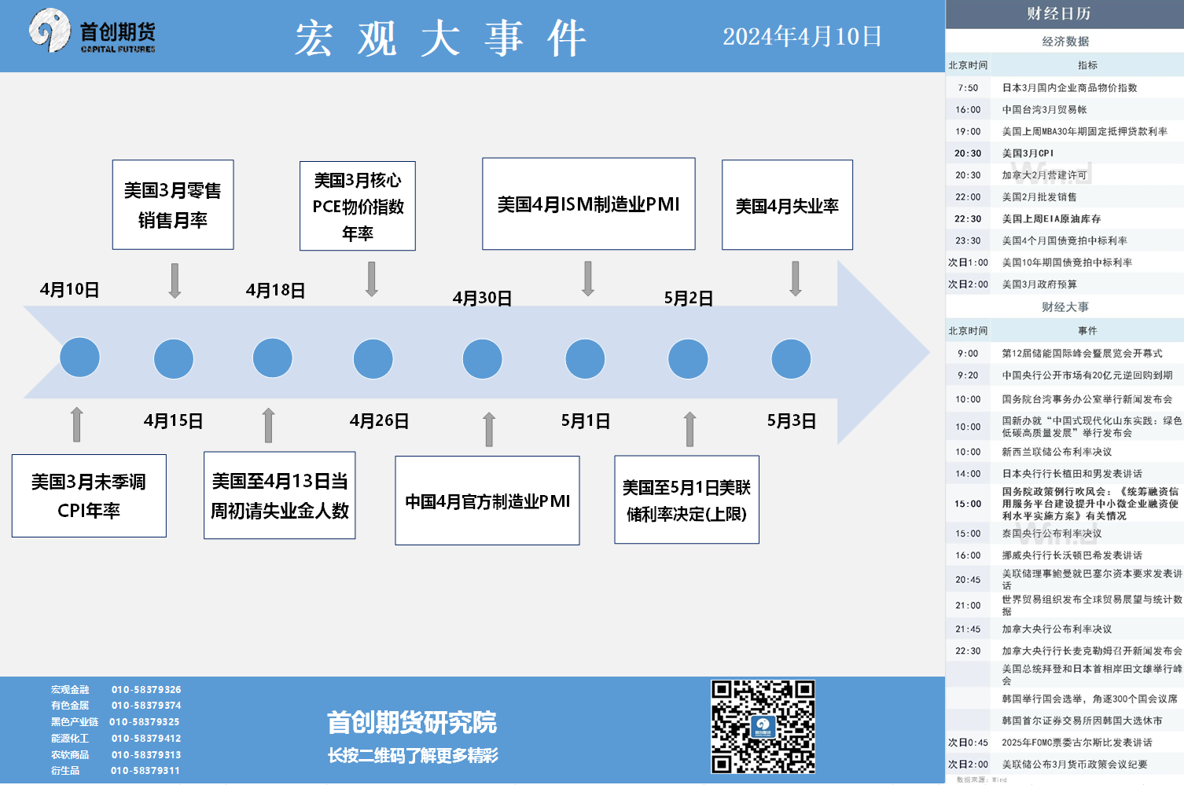Click the 宏观金融 phone number 010-58379326

click(146, 690)
